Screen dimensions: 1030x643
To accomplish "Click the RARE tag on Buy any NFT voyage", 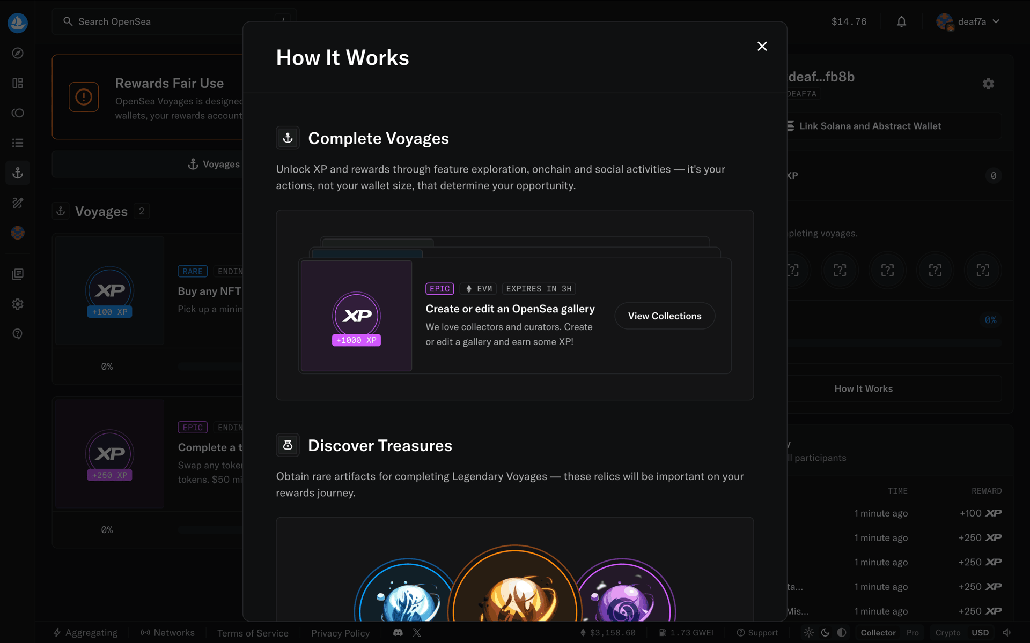I will click(193, 271).
